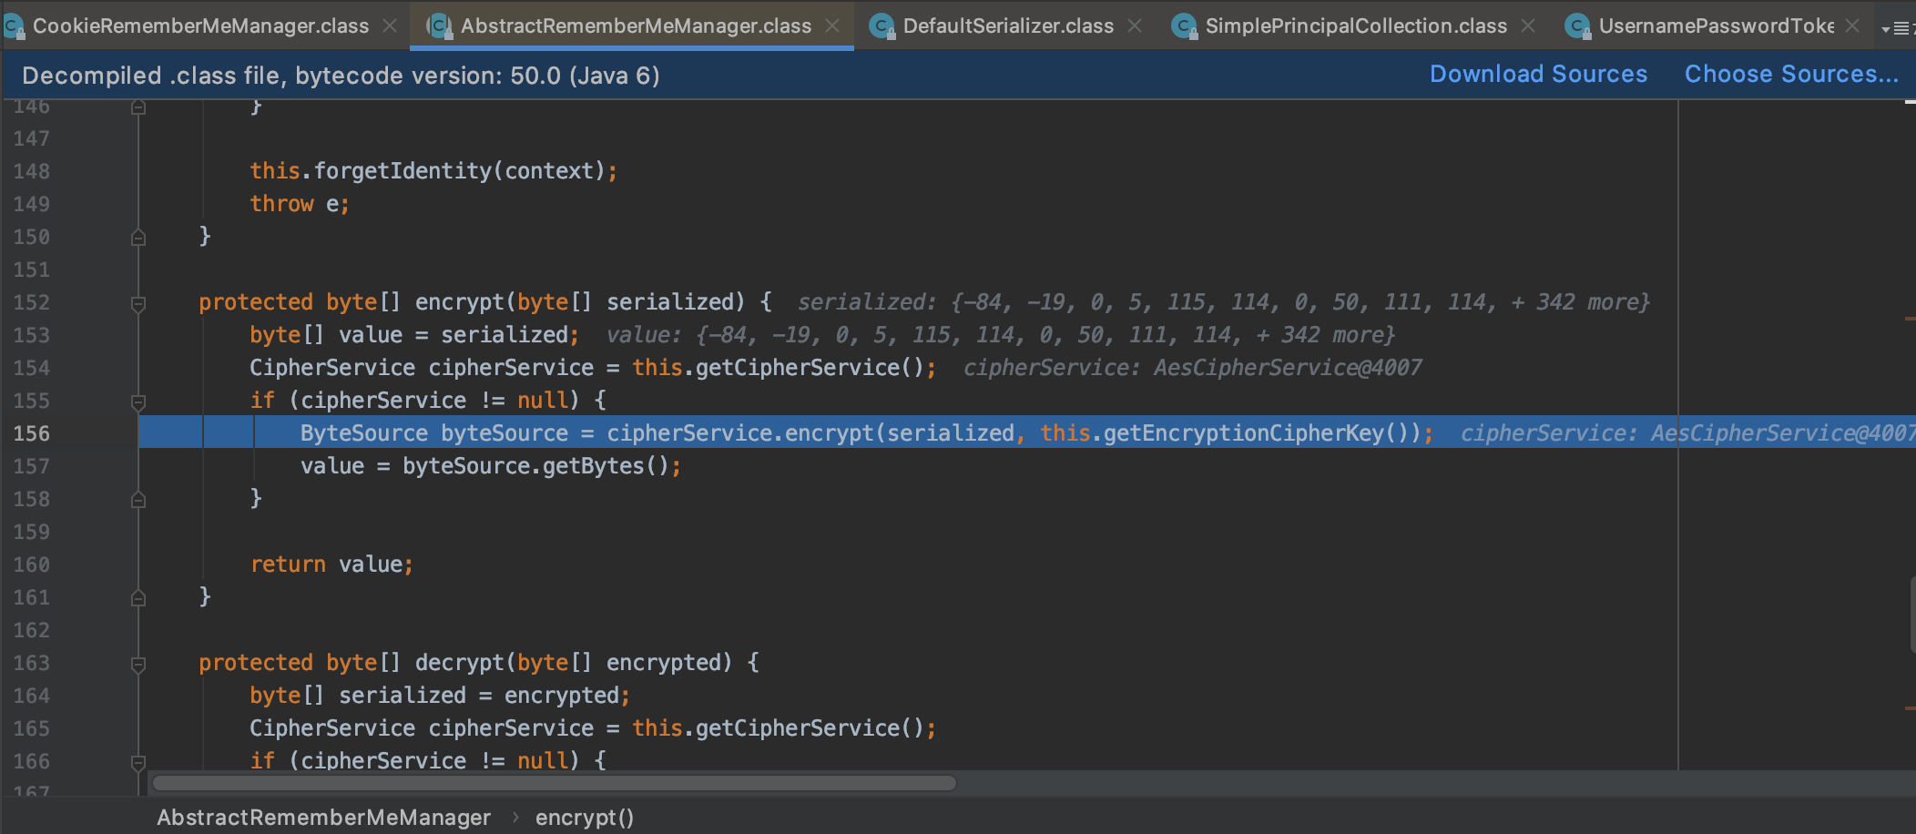Click 'value = byteSource.getBytes();' on line 157

point(491,466)
